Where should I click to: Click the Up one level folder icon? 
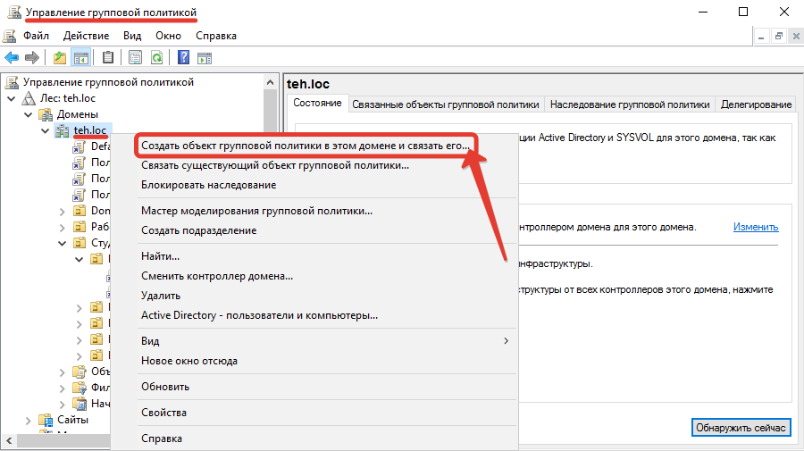click(x=60, y=58)
